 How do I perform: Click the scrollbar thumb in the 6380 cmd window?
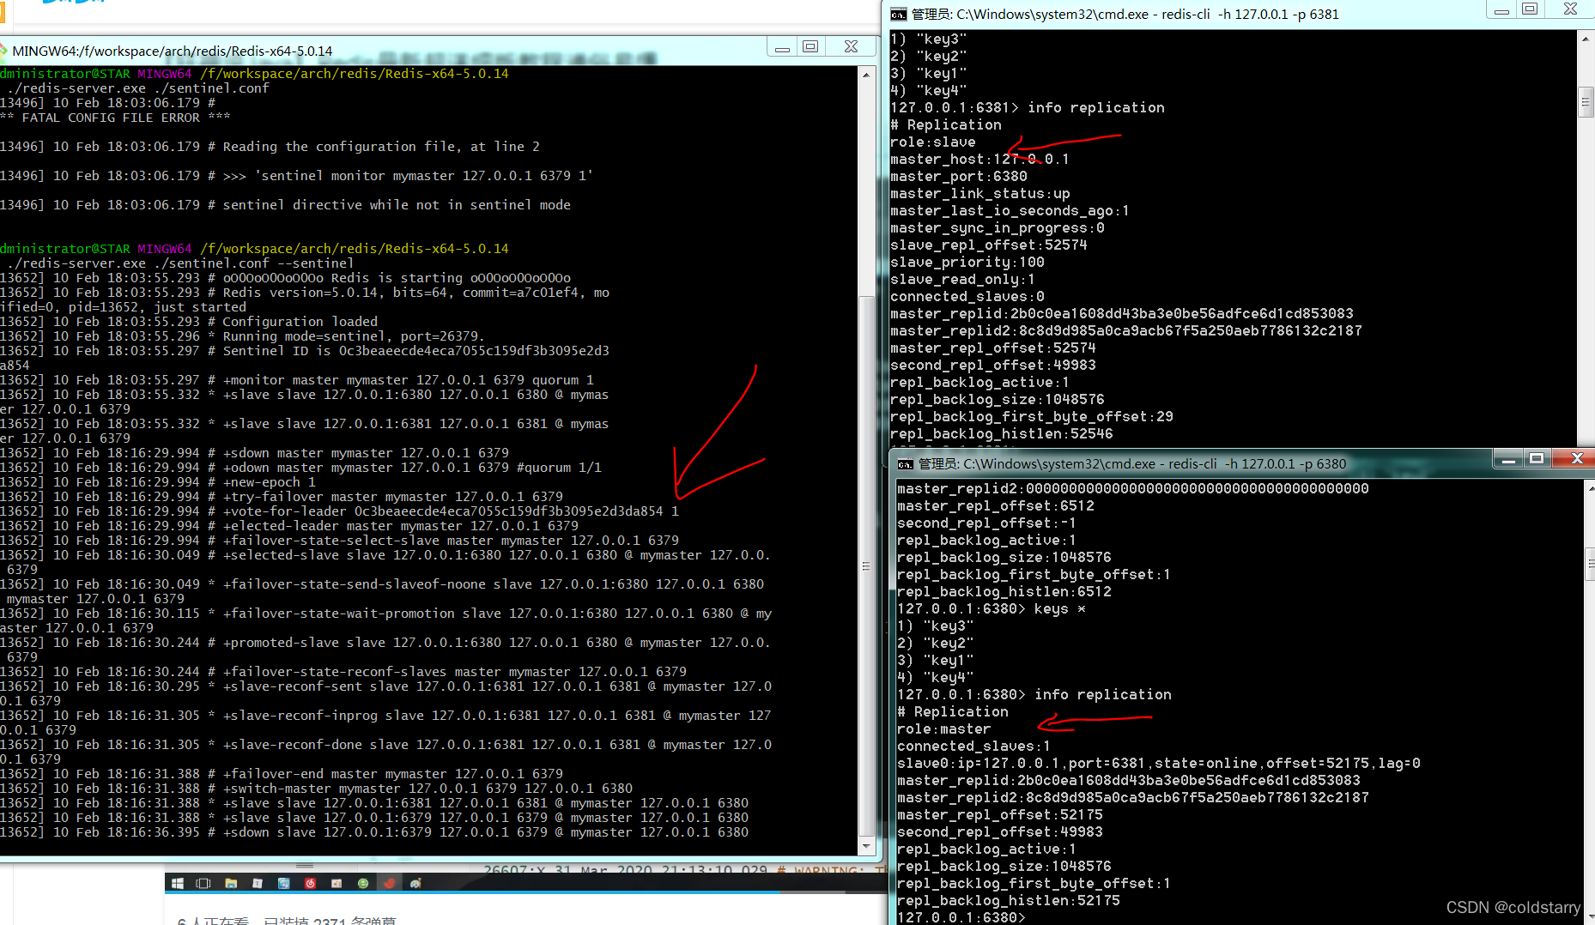(x=1589, y=565)
